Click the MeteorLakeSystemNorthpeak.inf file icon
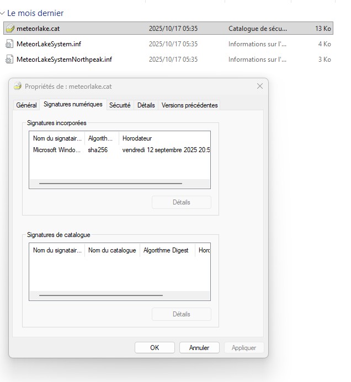Screen dimensions: 351x382 [x=9, y=60]
